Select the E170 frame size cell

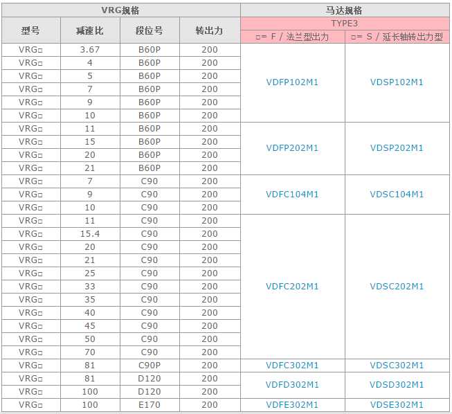150,405
